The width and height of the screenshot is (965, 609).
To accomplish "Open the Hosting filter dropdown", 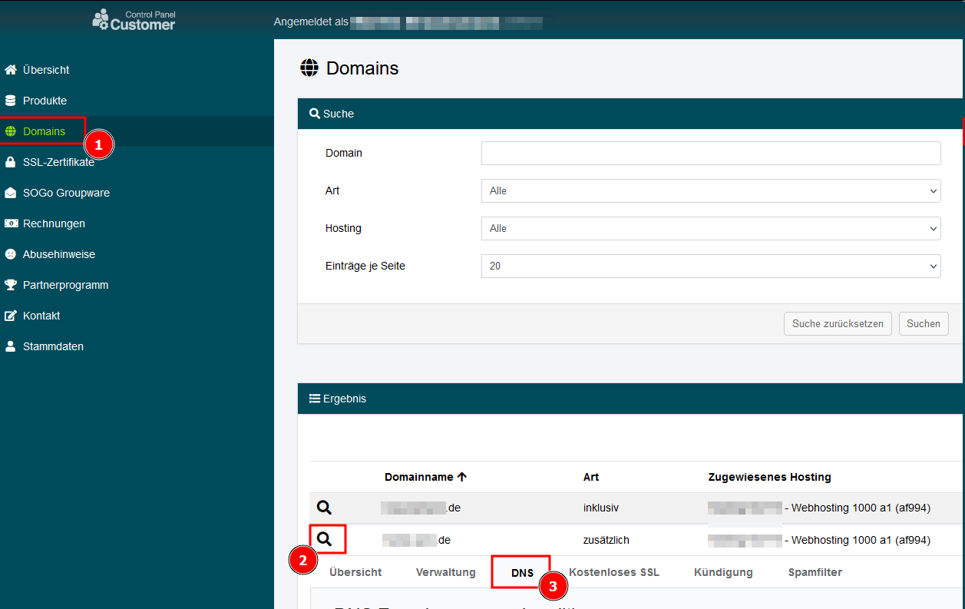I will click(x=710, y=229).
